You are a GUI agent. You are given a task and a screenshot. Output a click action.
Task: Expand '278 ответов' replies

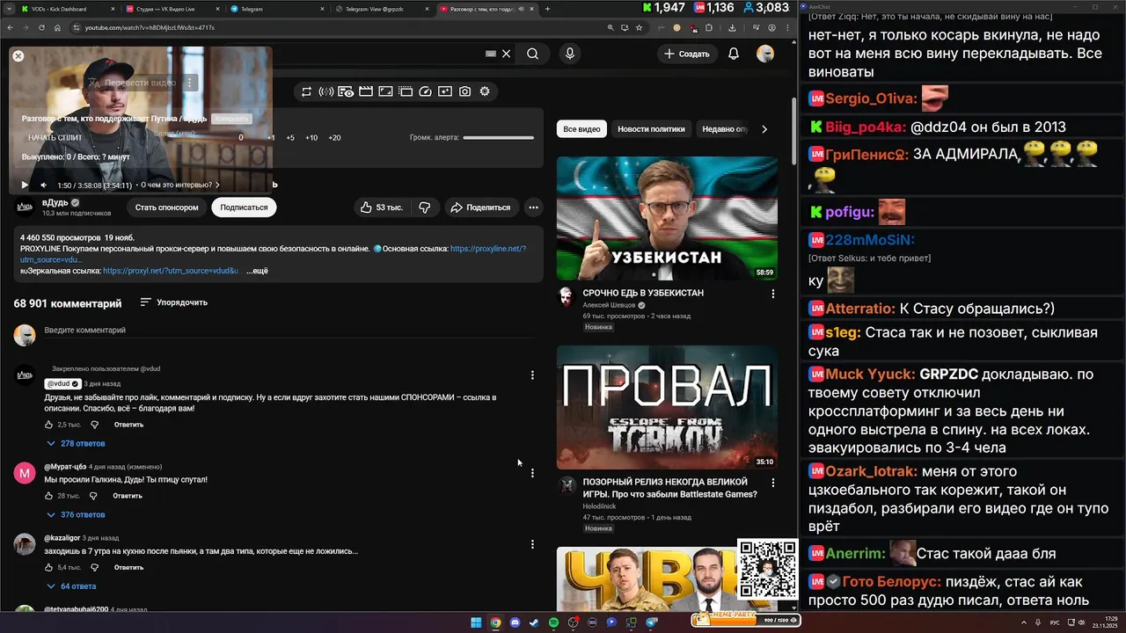76,444
